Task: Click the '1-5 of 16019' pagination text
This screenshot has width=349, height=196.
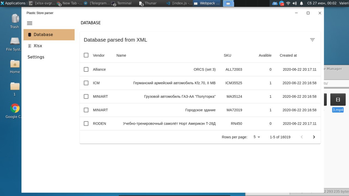Action: pos(280,137)
